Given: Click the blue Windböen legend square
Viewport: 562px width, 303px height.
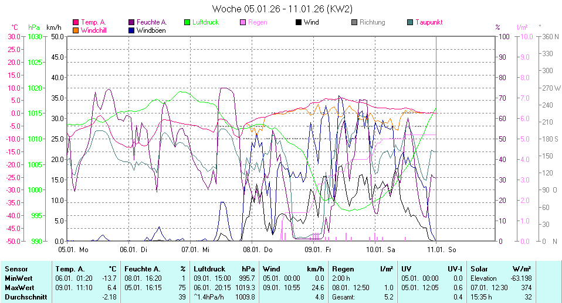Looking at the screenshot, I should 131,30.
